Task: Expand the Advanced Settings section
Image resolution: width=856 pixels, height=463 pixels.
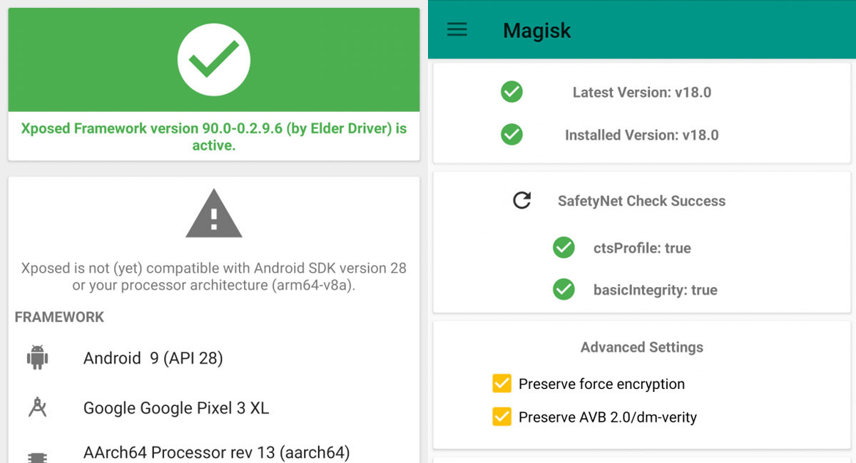Action: coord(641,348)
